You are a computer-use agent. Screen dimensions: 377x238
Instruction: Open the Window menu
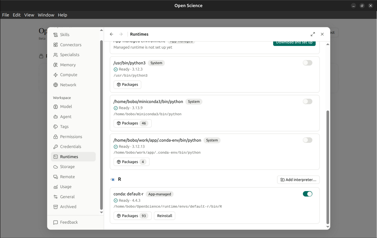pyautogui.click(x=46, y=15)
